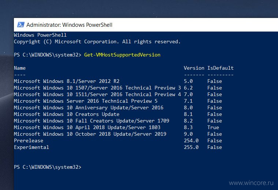The width and height of the screenshot is (278, 190).
Task: Click the False value in Experimental row
Action: pos(215,147)
